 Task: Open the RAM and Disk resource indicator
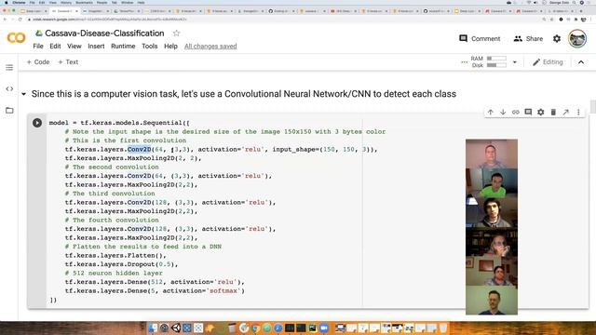pyautogui.click(x=488, y=62)
